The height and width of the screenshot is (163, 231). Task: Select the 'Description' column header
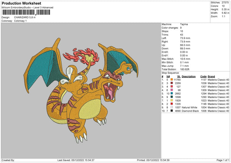point(189,77)
